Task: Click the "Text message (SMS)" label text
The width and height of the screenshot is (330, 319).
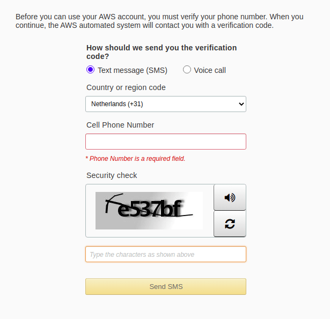Action: (x=132, y=70)
